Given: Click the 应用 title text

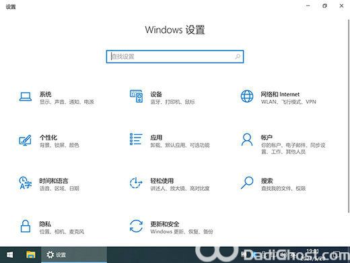Looking at the screenshot, I should click(x=156, y=138).
